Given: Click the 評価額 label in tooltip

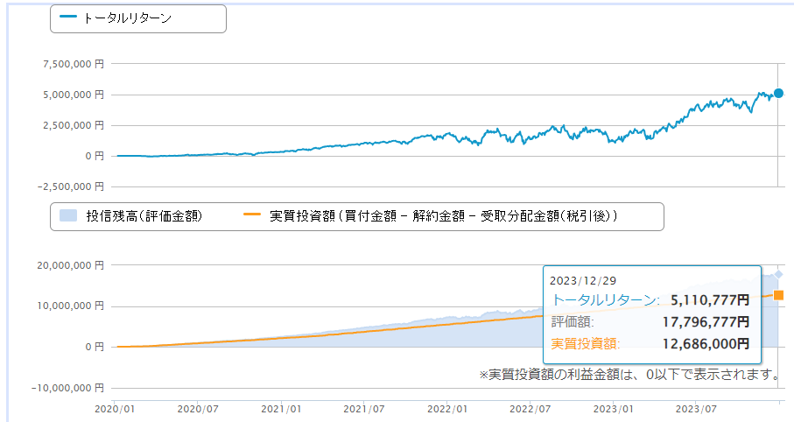Looking at the screenshot, I should tap(573, 321).
